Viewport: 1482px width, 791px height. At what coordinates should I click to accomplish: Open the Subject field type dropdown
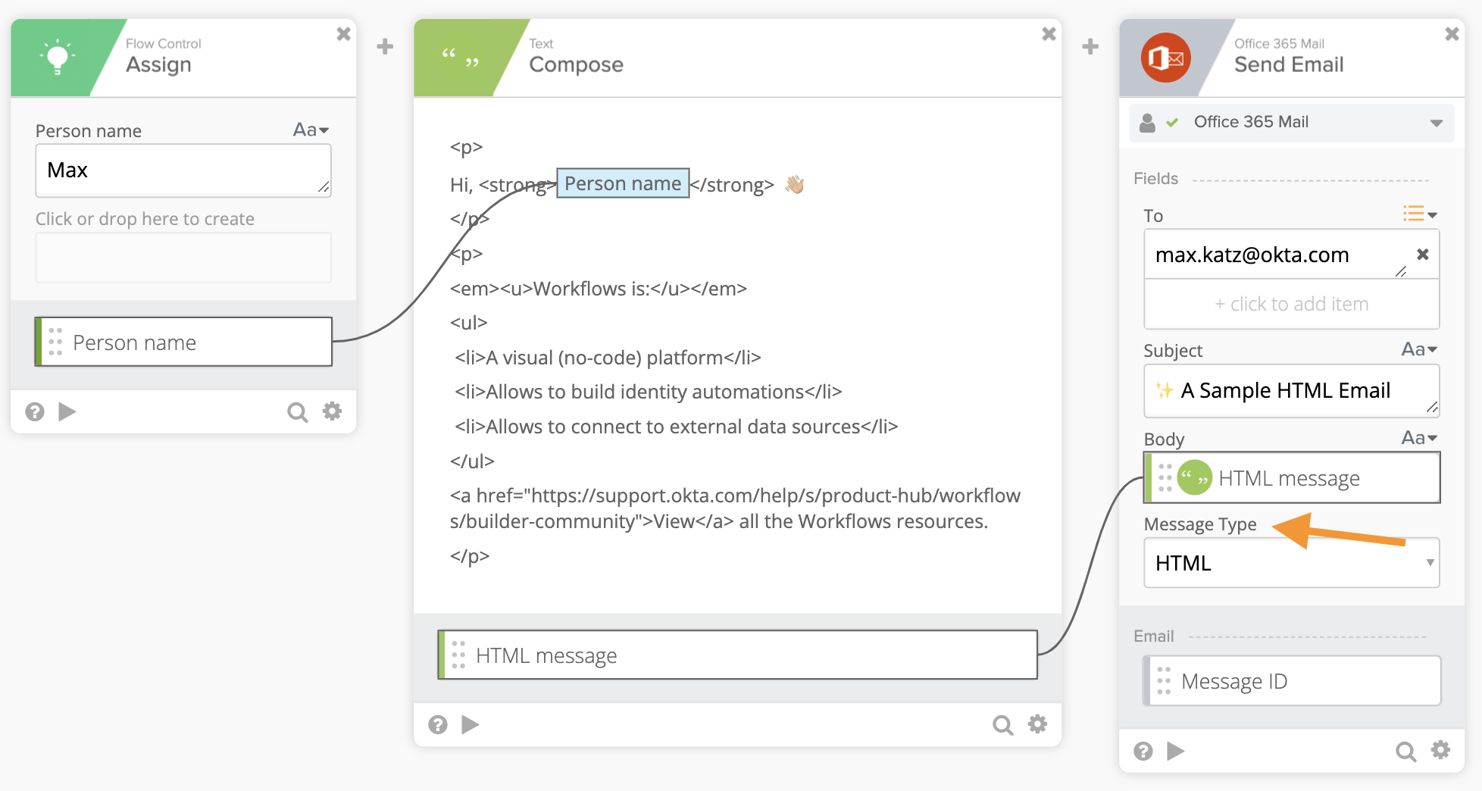(x=1418, y=350)
